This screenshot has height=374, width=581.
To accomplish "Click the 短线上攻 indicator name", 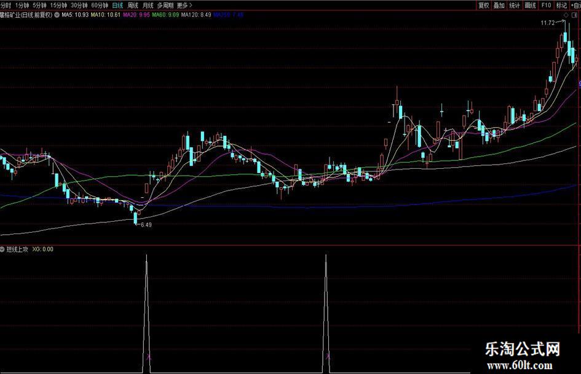I will click(17, 249).
